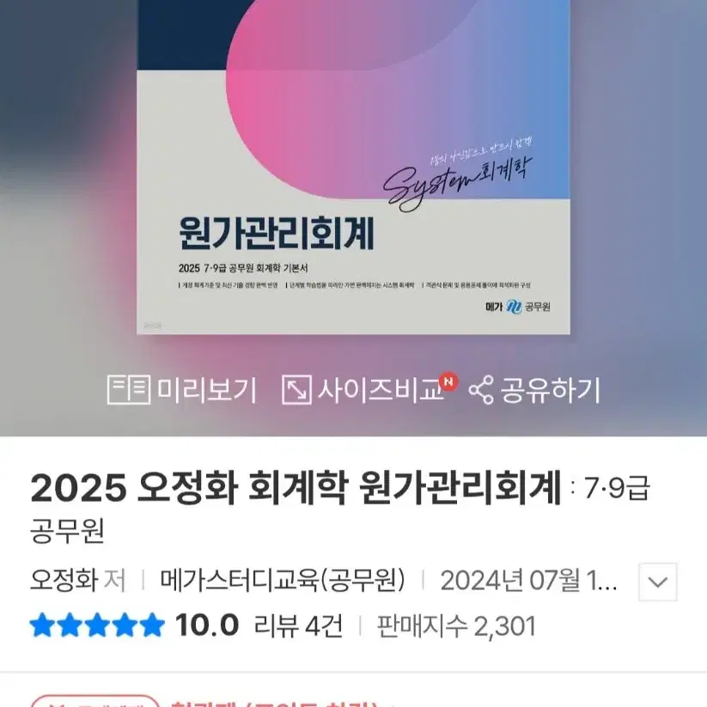707x707 pixels.
Task: Tap the 메가 공무원 logo on the cover
Action: [518, 307]
